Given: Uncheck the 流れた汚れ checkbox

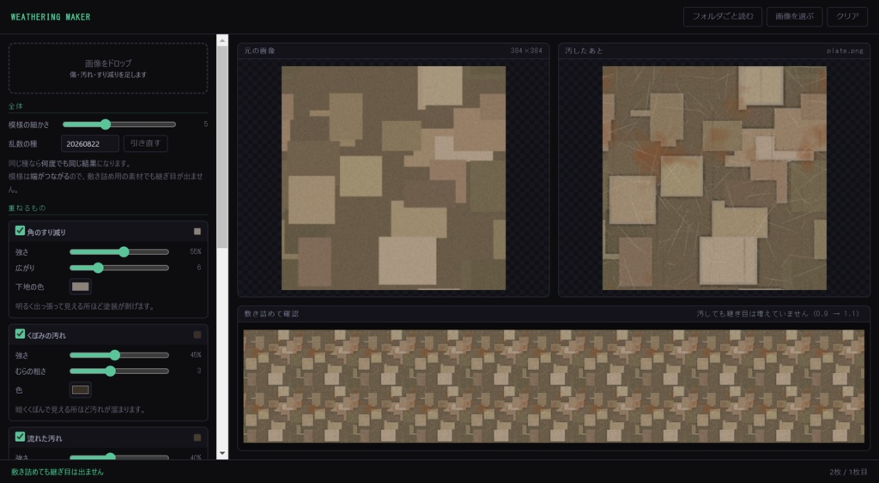Looking at the screenshot, I should coord(20,437).
